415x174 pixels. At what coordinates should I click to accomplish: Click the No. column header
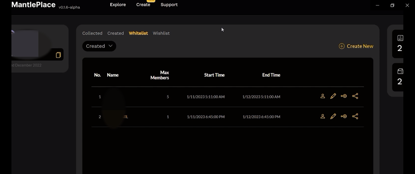pos(98,75)
